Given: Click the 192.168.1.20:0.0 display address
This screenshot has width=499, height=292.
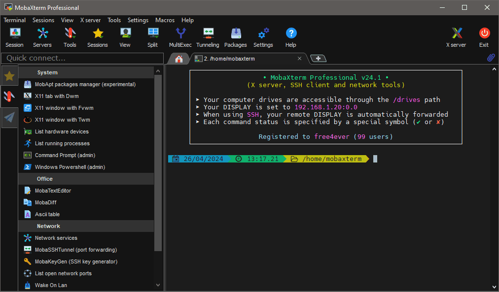Looking at the screenshot, I should click(x=326, y=107).
